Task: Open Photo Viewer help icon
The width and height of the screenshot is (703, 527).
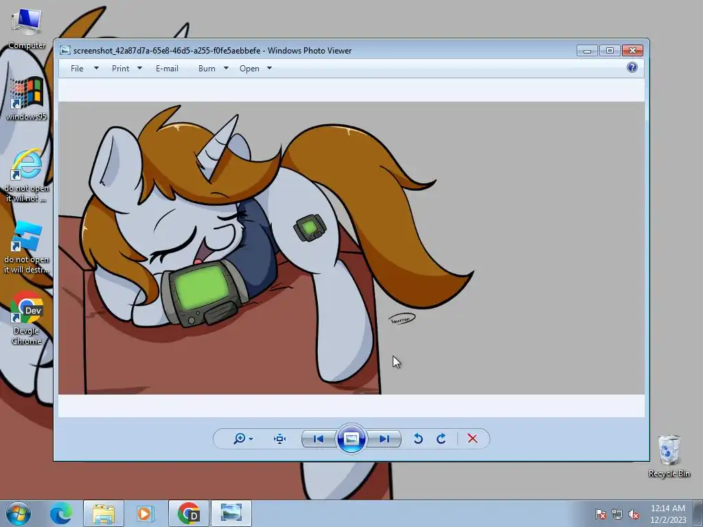Action: click(x=632, y=68)
